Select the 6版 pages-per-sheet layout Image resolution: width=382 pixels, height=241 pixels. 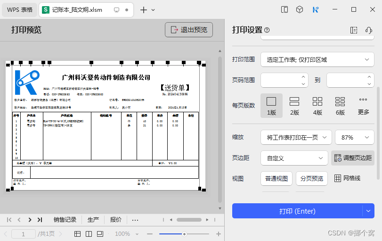pyautogui.click(x=340, y=106)
